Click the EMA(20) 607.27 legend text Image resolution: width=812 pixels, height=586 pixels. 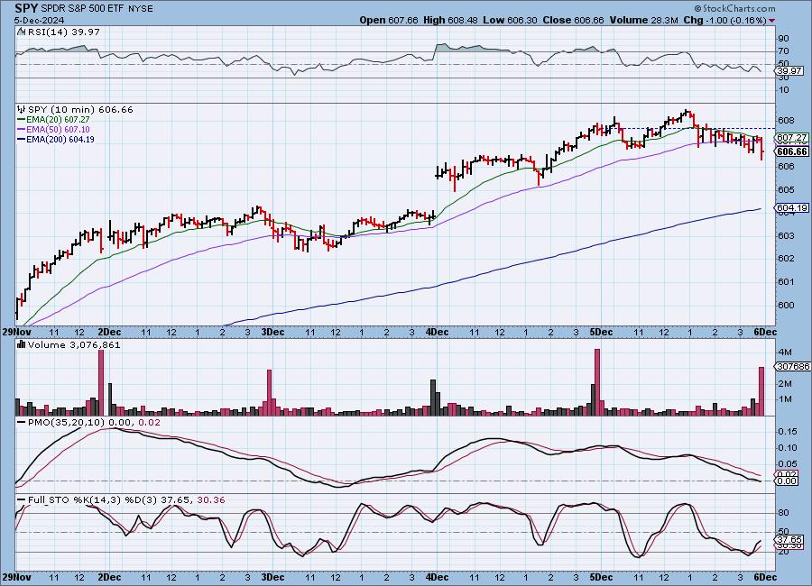(x=58, y=120)
